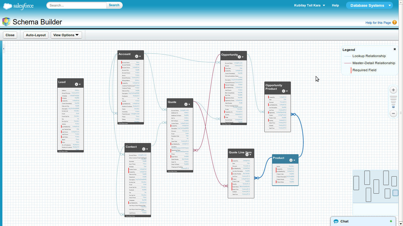The height and width of the screenshot is (226, 403).
Task: Click the Schema Builder cube icon
Action: tap(6, 22)
